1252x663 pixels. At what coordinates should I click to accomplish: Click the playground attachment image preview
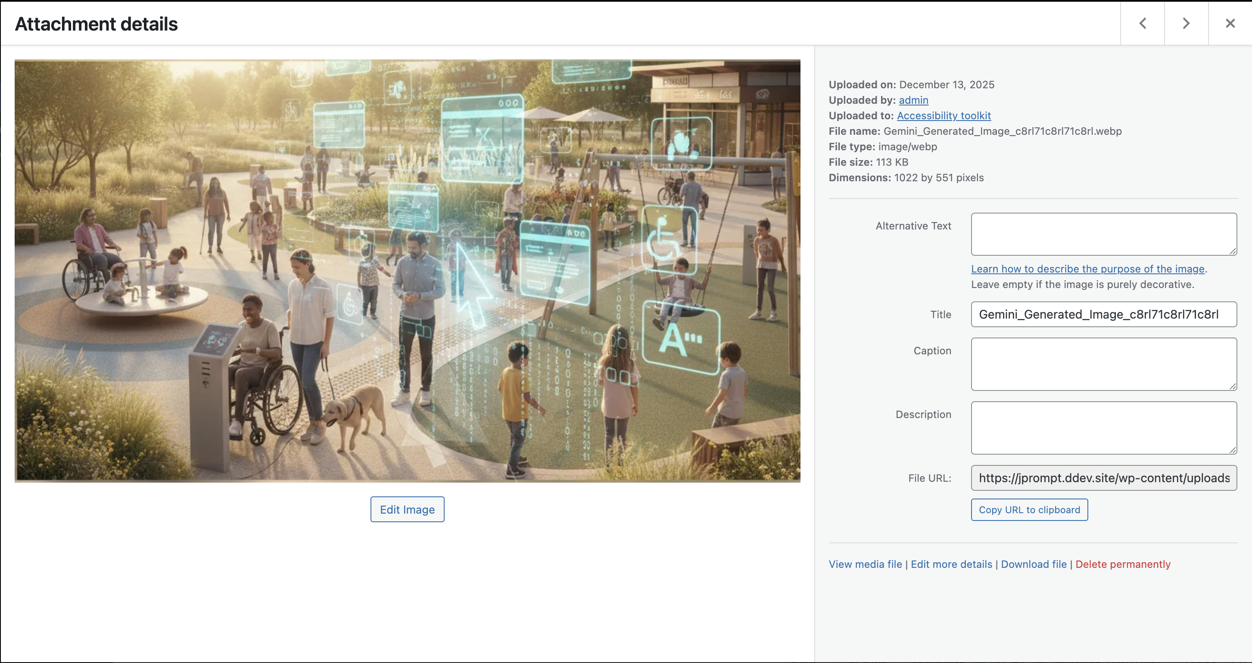pyautogui.click(x=407, y=270)
